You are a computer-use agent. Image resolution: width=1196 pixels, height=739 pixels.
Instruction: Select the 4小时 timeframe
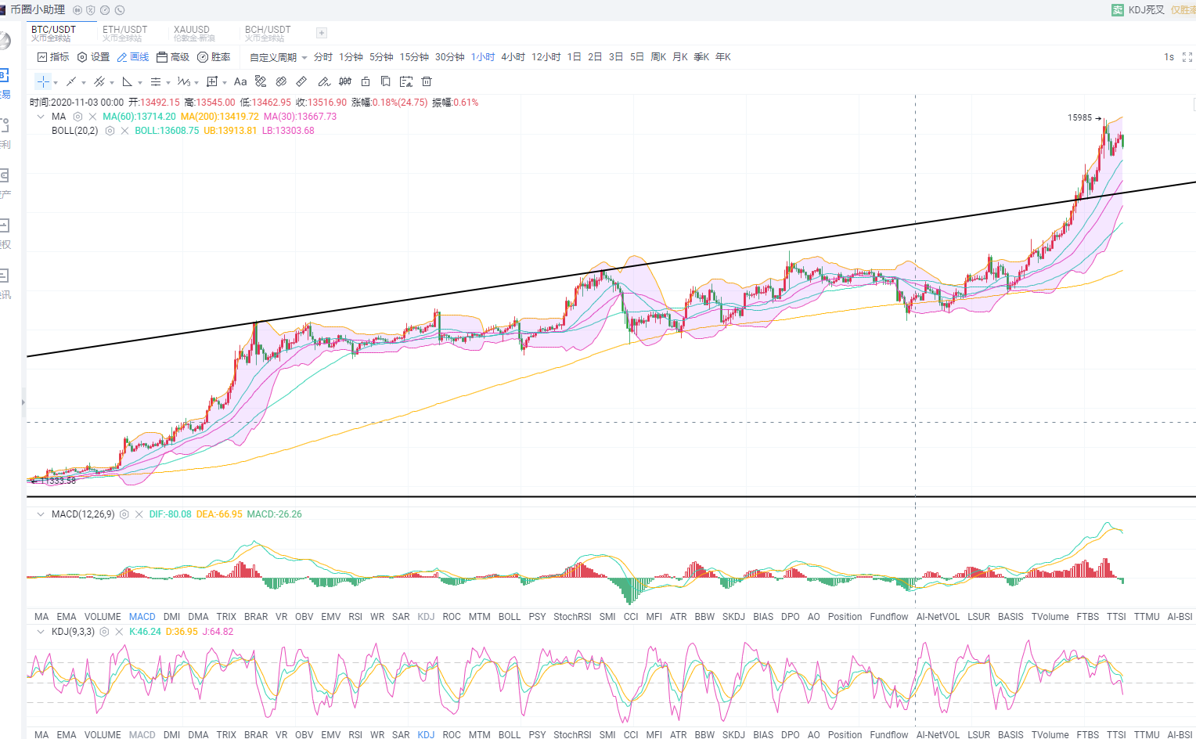513,57
